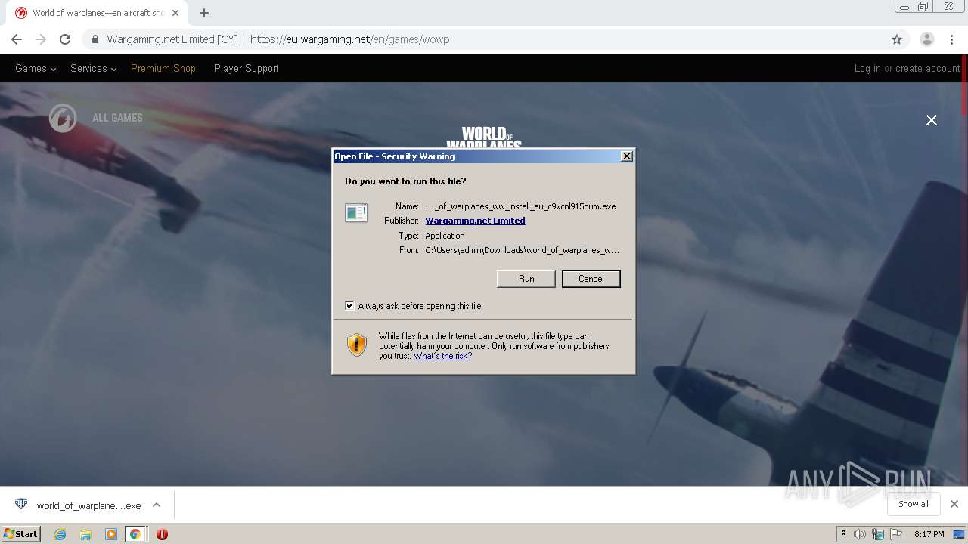Screen dimensions: 968x544
Task: Click the taskbar clock showing 8:17 PM
Action: (x=929, y=534)
